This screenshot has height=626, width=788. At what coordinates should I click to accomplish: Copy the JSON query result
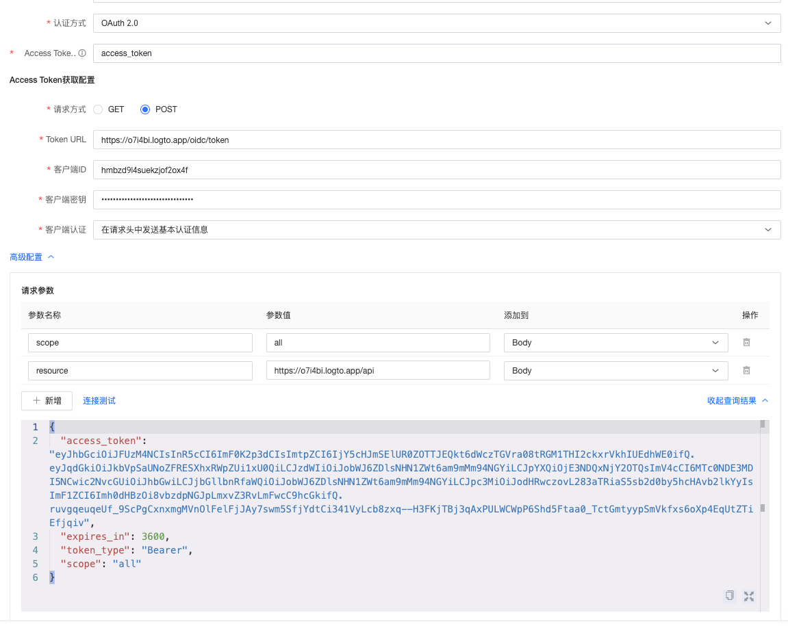point(730,595)
